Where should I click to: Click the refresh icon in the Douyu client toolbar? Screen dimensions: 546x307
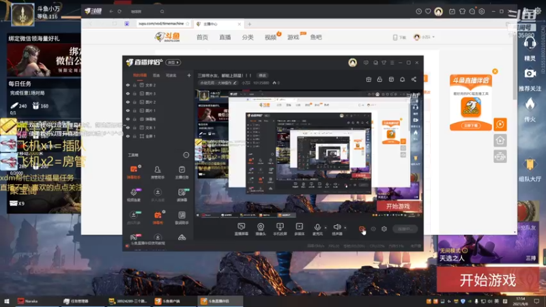pos(119,12)
